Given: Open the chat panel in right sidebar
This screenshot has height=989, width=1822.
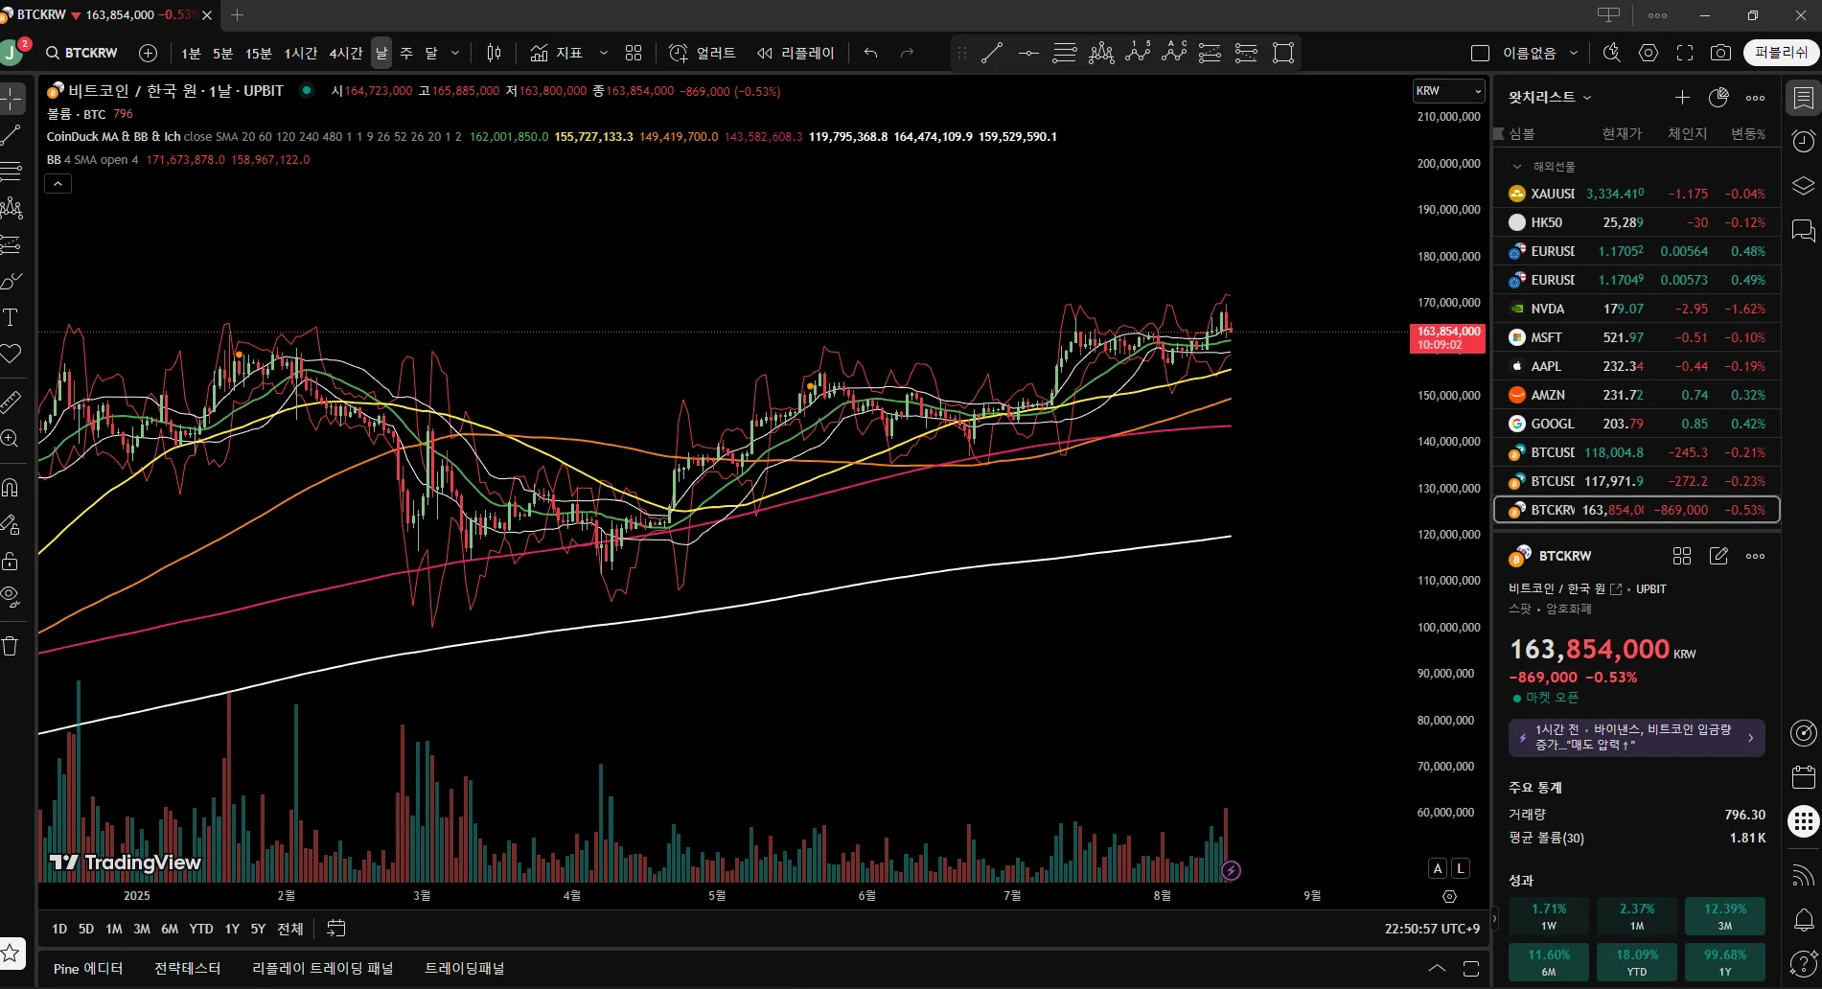Looking at the screenshot, I should pos(1803,230).
